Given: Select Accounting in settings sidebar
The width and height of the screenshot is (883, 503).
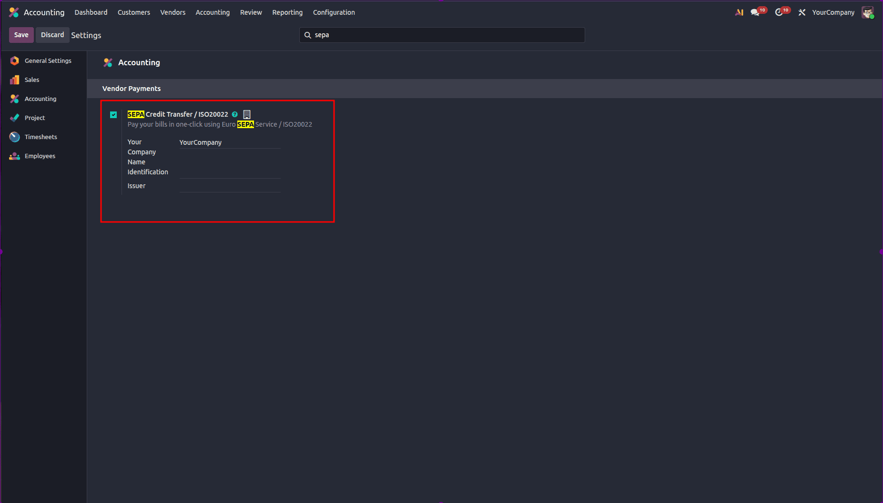Looking at the screenshot, I should click(x=44, y=99).
